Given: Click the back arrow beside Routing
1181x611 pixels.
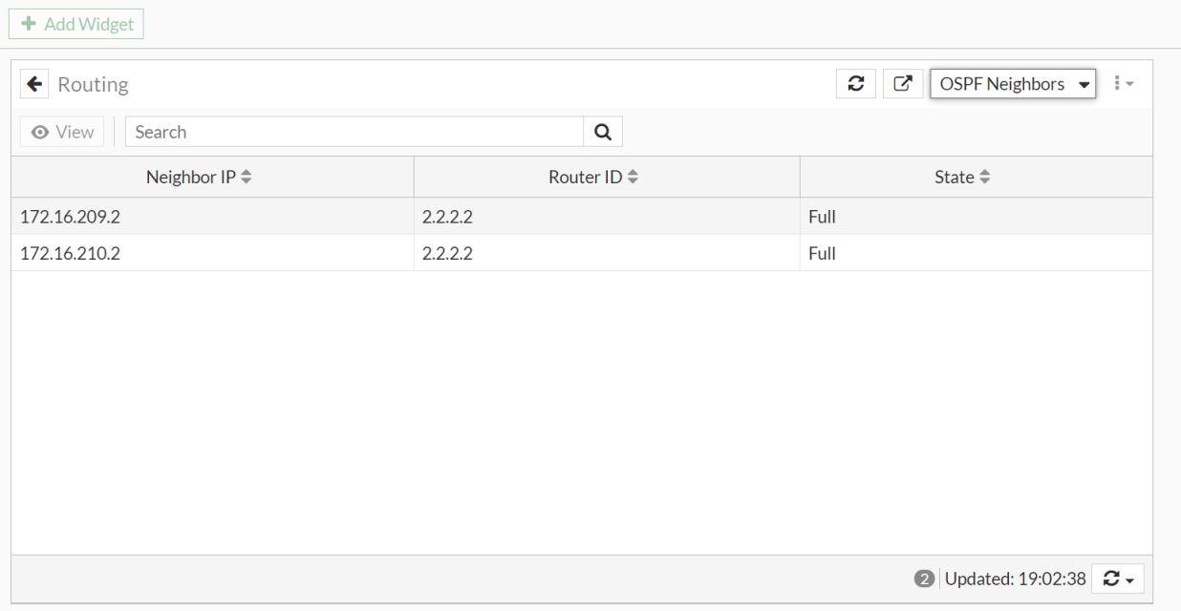Looking at the screenshot, I should coord(34,84).
